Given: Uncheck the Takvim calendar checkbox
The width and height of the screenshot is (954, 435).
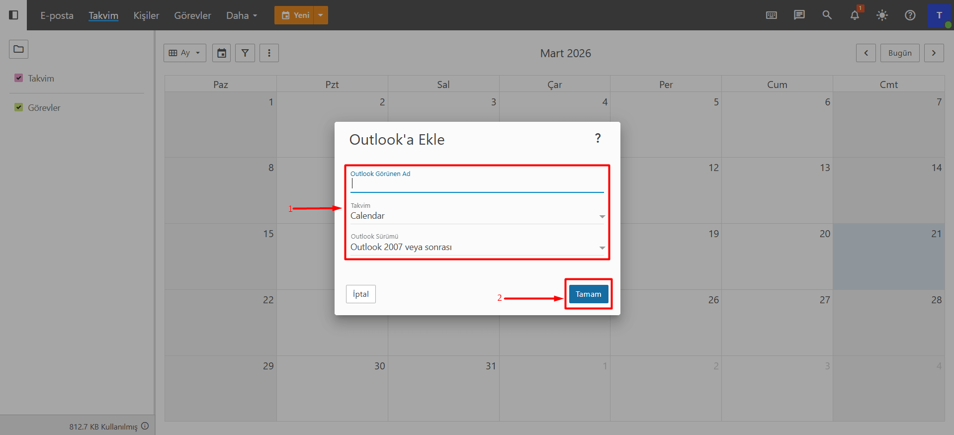Looking at the screenshot, I should click(19, 78).
